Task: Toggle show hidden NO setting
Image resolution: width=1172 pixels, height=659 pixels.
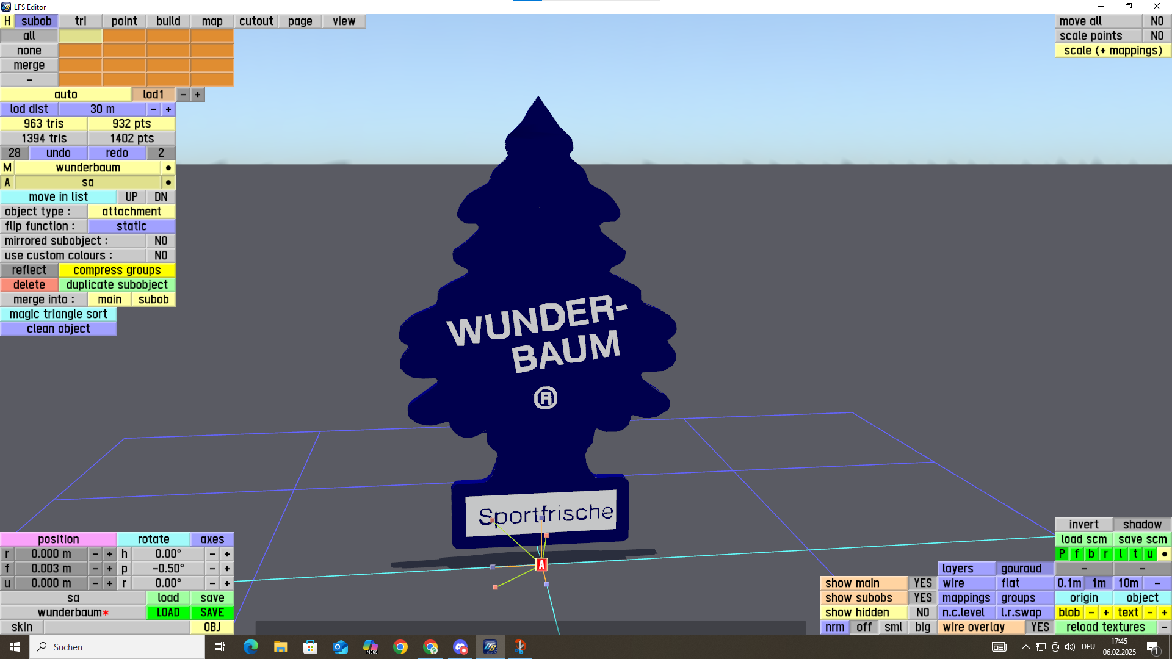Action: [x=922, y=613]
